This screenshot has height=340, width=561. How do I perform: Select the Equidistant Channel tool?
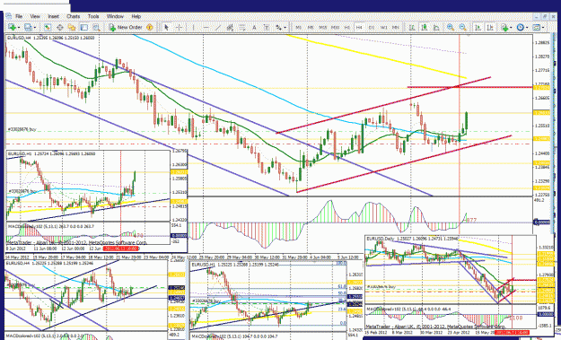click(x=230, y=27)
